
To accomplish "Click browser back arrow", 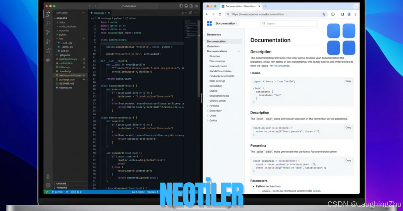I will point(207,14).
